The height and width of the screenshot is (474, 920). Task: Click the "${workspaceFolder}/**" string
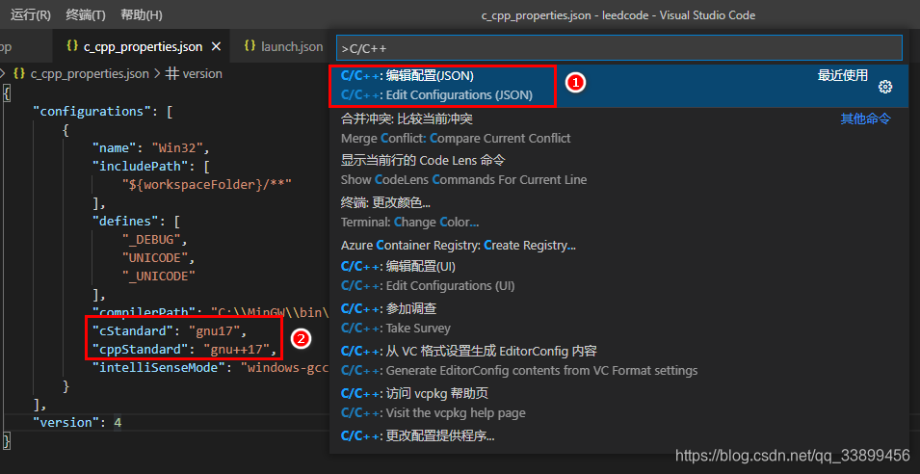[206, 185]
